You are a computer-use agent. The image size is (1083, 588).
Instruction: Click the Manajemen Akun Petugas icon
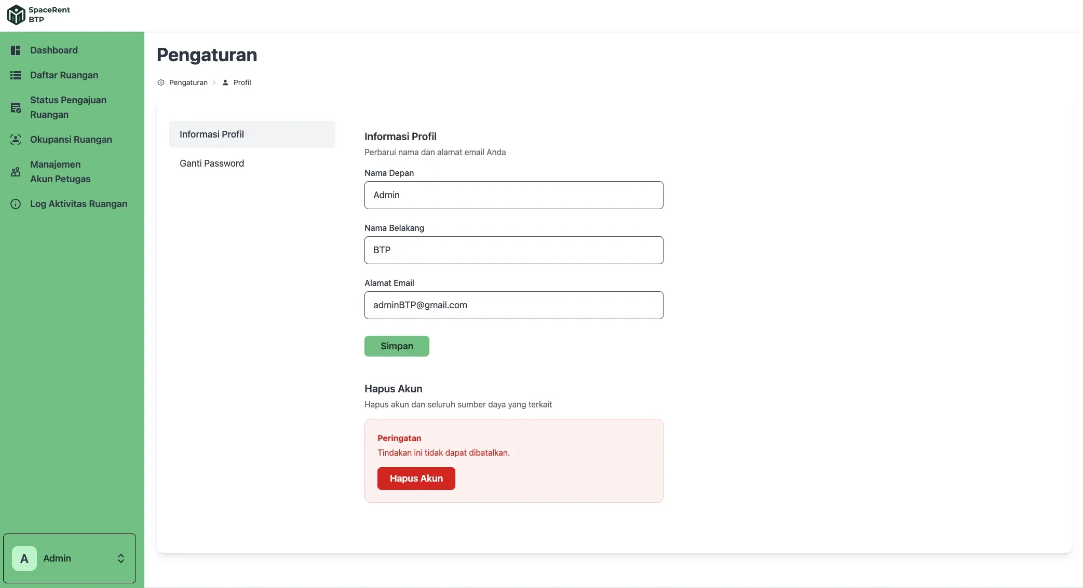[16, 172]
